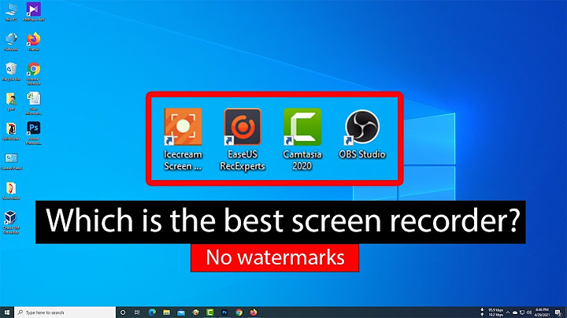The width and height of the screenshot is (567, 318).
Task: Select the New folder icon on the desktop
Action: [11, 190]
